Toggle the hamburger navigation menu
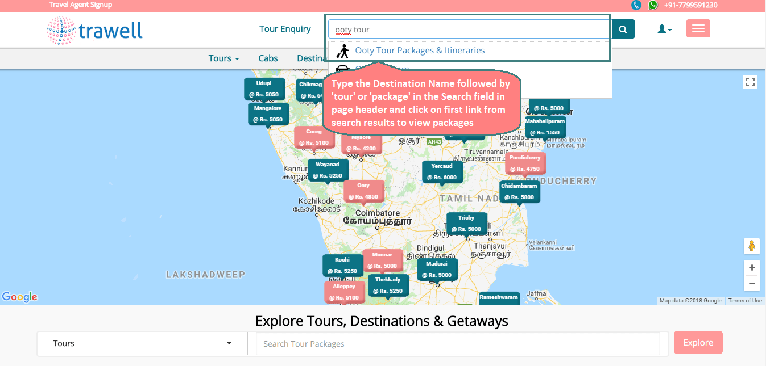Screen dimensions: 766x366 (698, 29)
